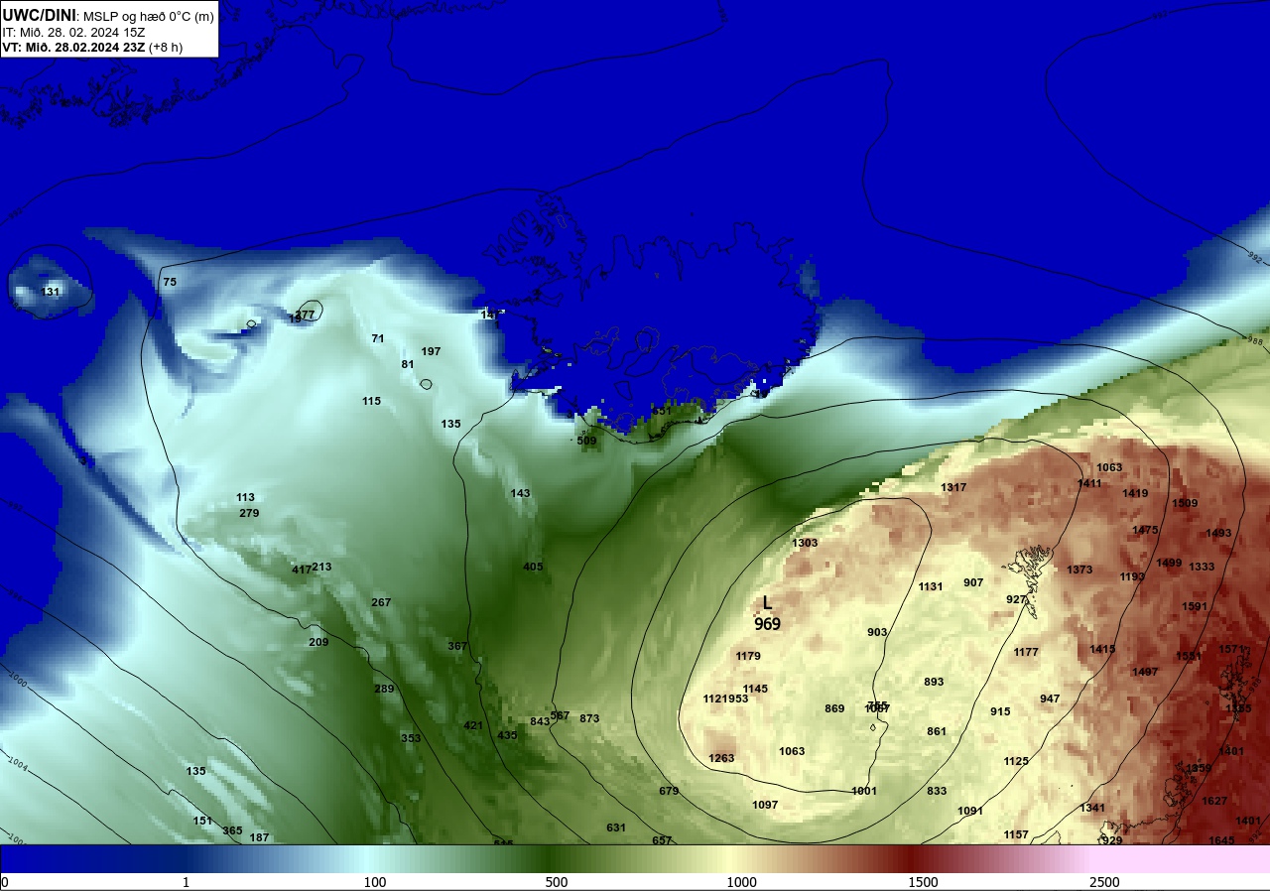Click the height value 1411
This screenshot has height=891, width=1270.
1089,483
